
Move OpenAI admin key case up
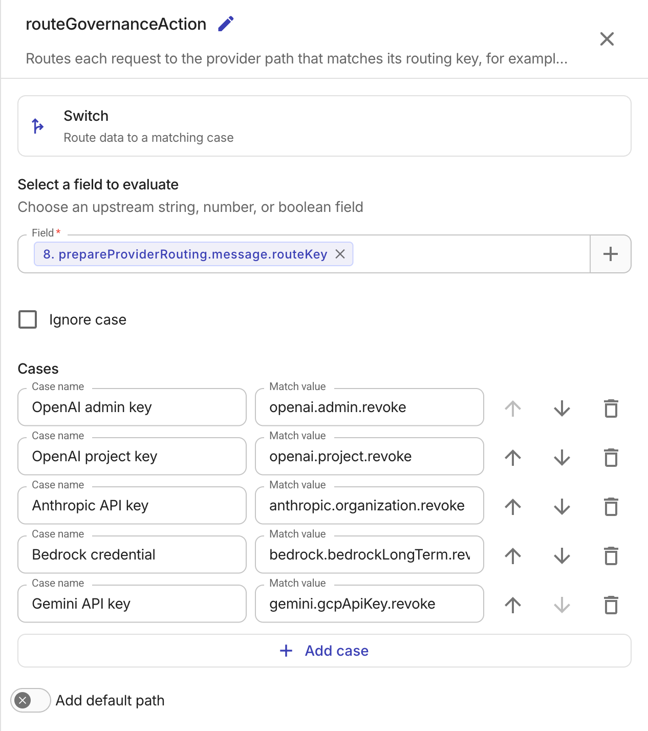[512, 408]
